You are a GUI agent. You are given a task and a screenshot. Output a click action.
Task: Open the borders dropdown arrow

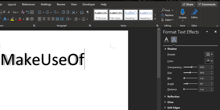pos(87,19)
